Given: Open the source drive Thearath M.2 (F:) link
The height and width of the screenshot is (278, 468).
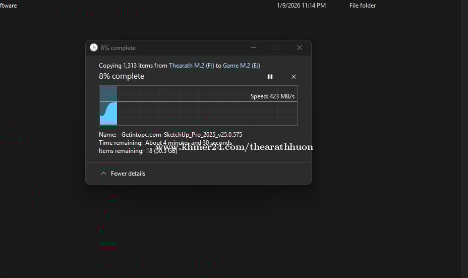Looking at the screenshot, I should [191, 66].
